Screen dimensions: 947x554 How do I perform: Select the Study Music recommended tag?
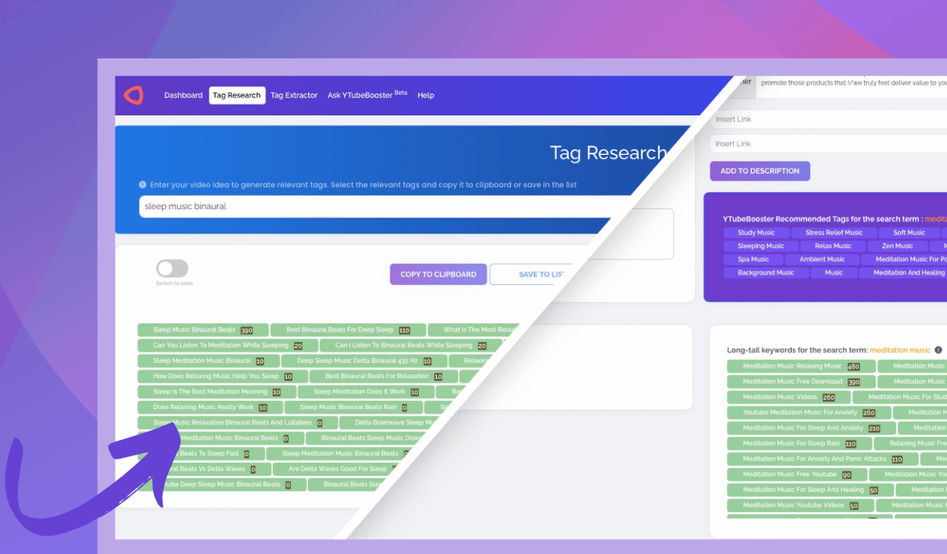point(756,233)
